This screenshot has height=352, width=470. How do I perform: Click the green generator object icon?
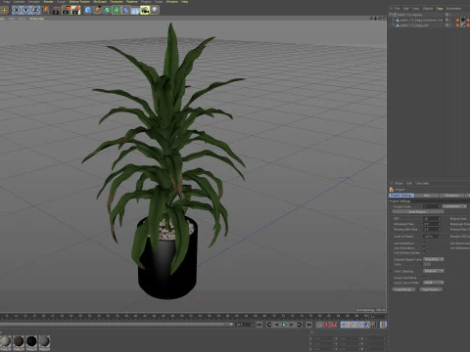click(x=107, y=11)
